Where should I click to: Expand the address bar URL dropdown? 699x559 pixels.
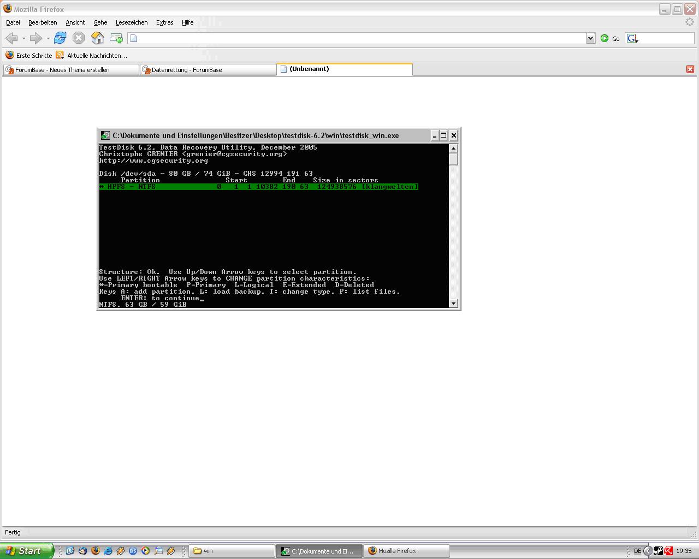point(590,38)
